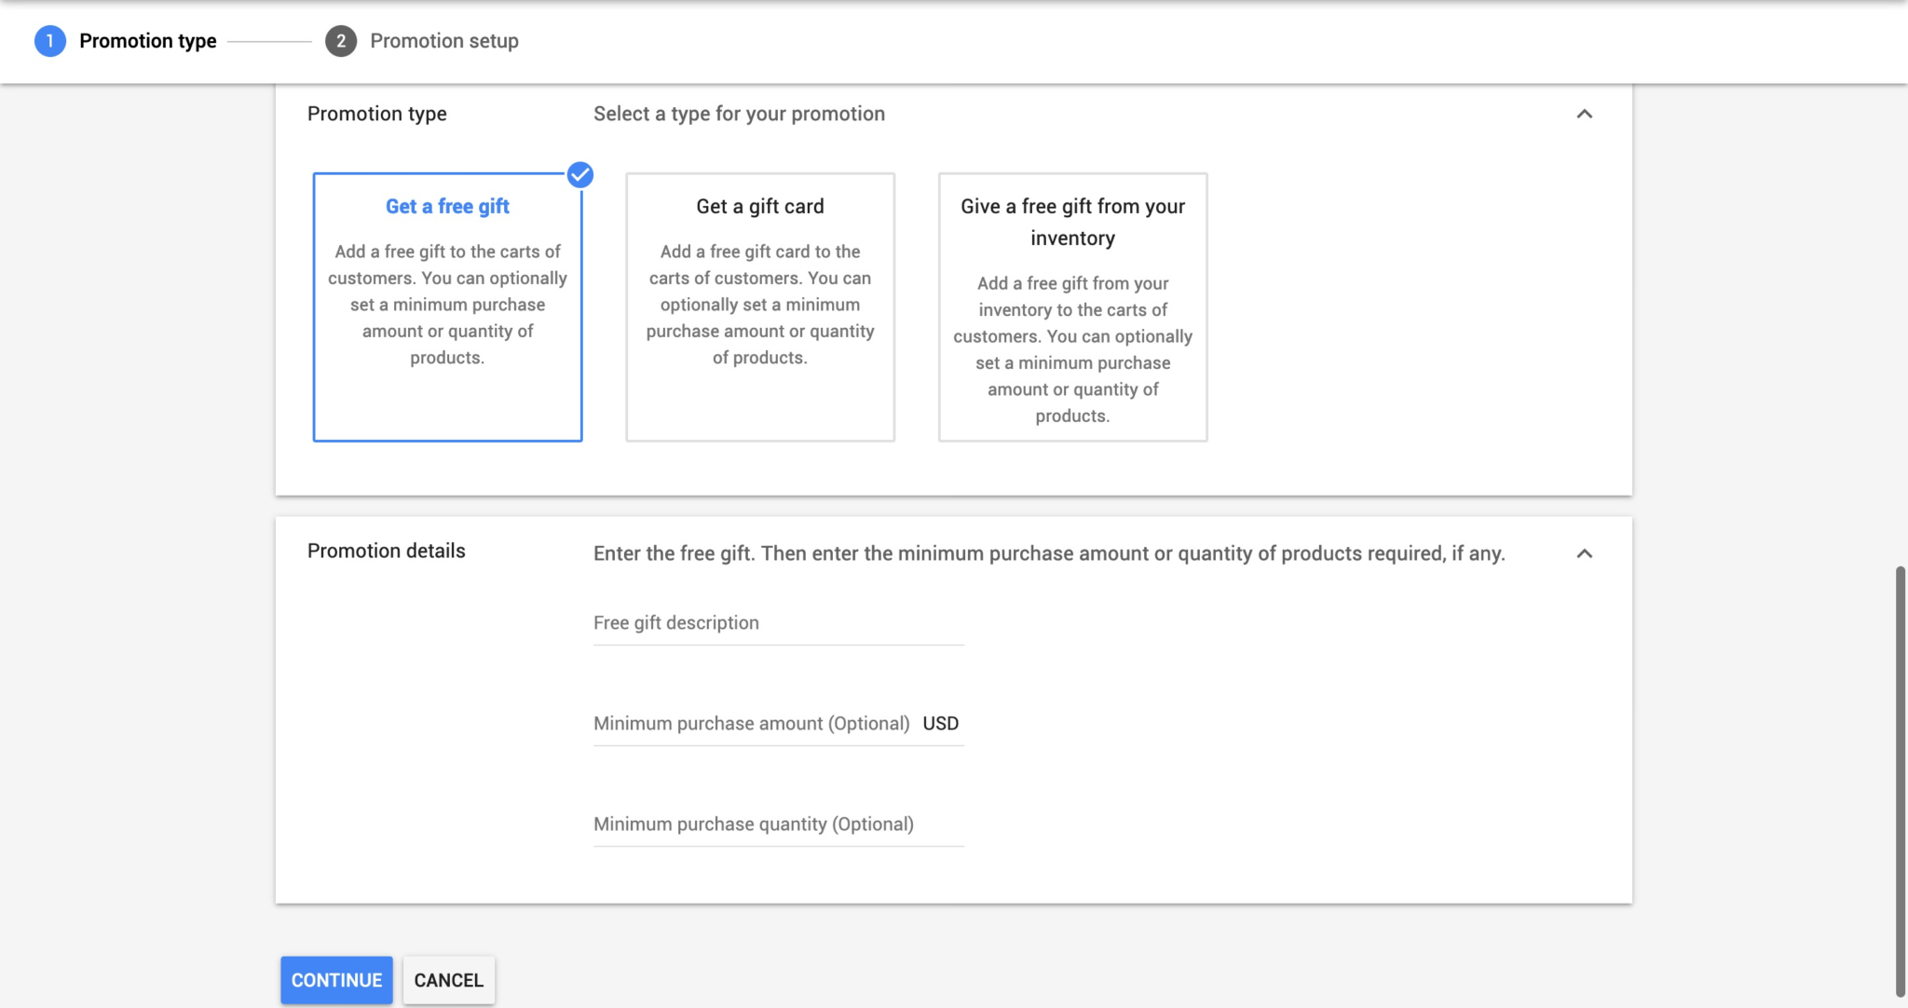Collapse the Promotion details section chevron

point(1584,553)
